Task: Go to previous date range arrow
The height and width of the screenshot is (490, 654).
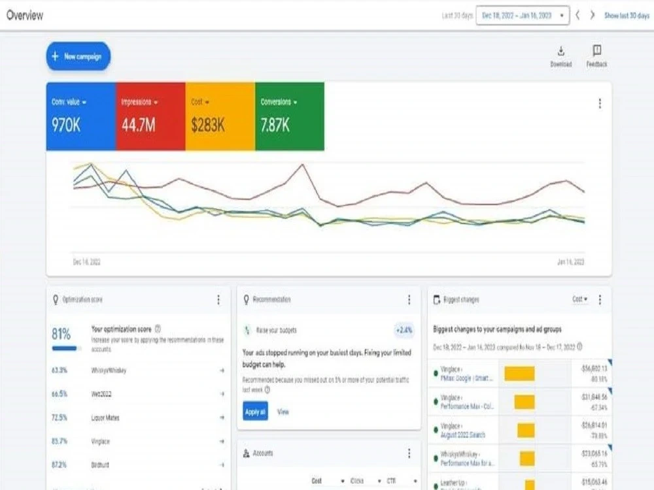Action: [577, 16]
